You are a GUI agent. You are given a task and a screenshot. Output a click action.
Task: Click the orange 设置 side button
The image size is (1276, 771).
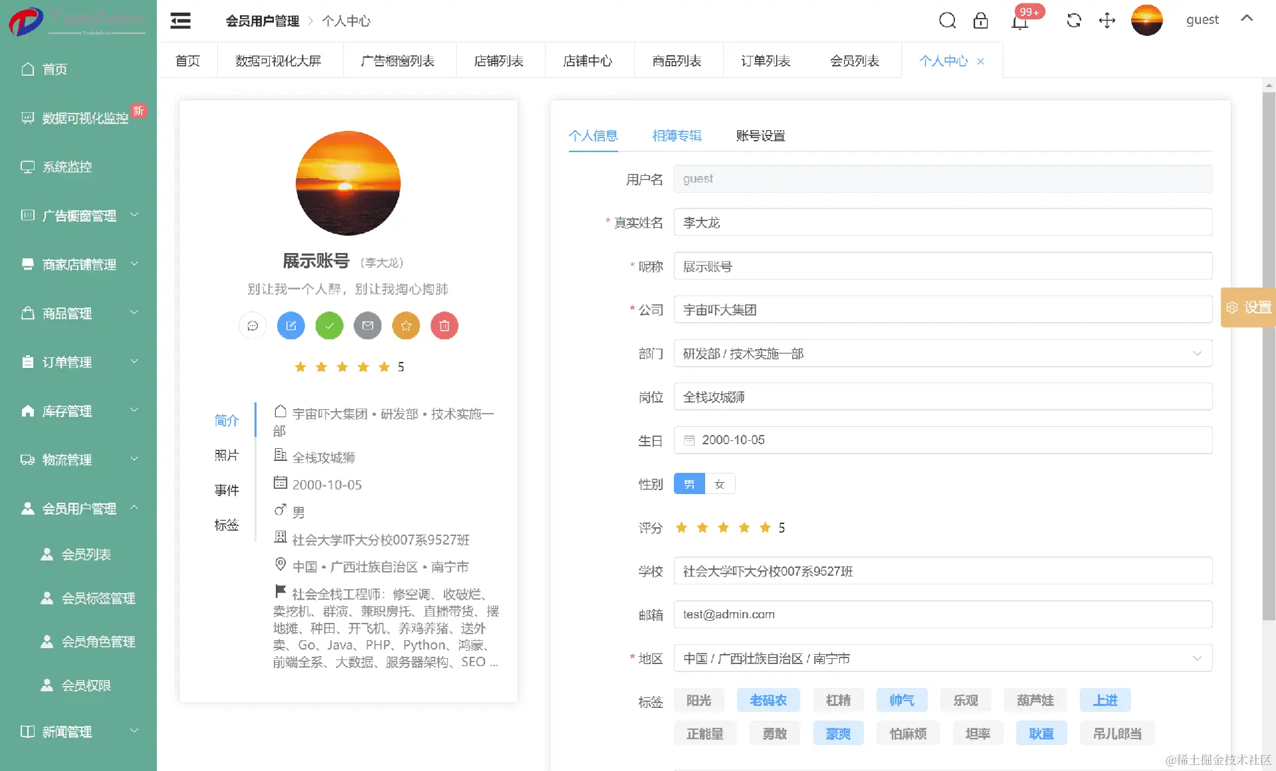1249,307
